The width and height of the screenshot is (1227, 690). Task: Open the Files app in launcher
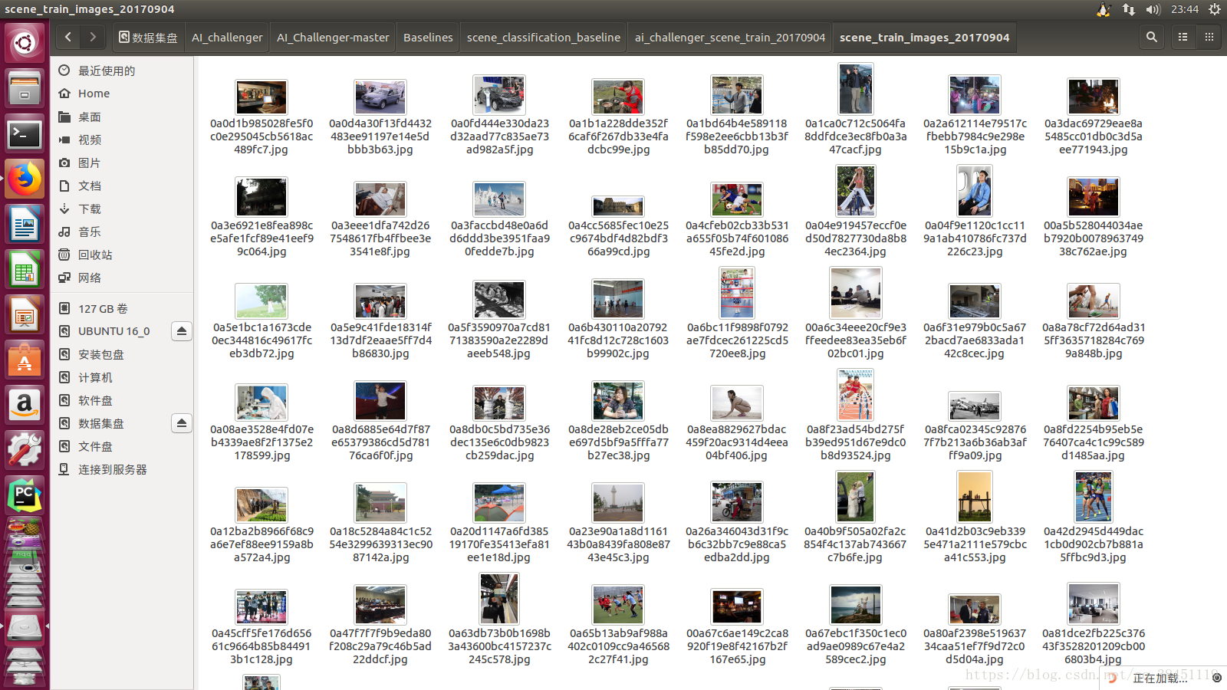(x=25, y=88)
